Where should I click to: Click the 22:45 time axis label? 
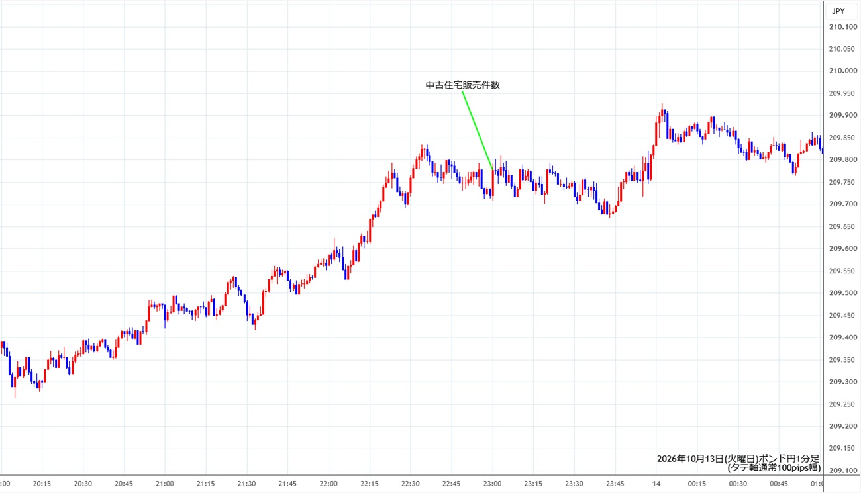coord(452,484)
